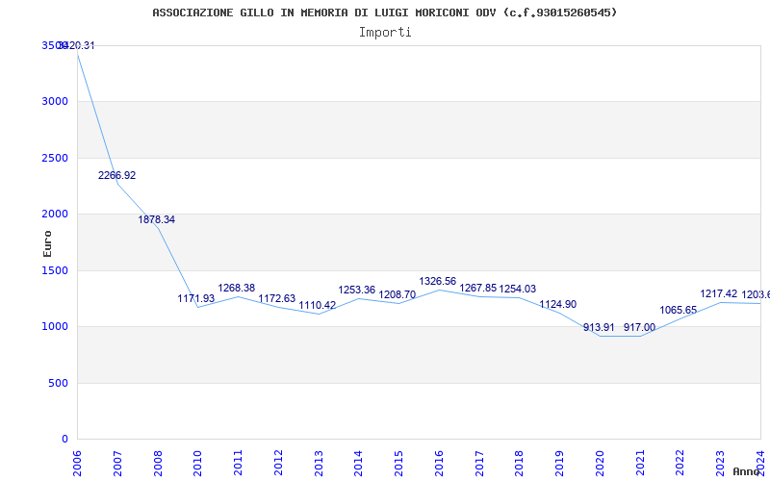The width and height of the screenshot is (770, 481).
Task: Select data value 1878.34
Action: coord(156,219)
